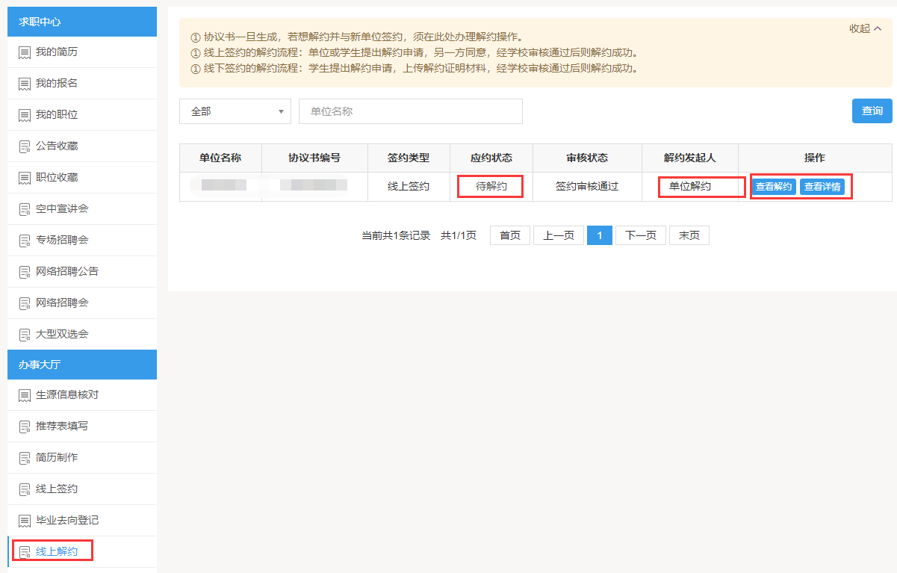Select page 1 in pagination
897x573 pixels.
click(599, 235)
